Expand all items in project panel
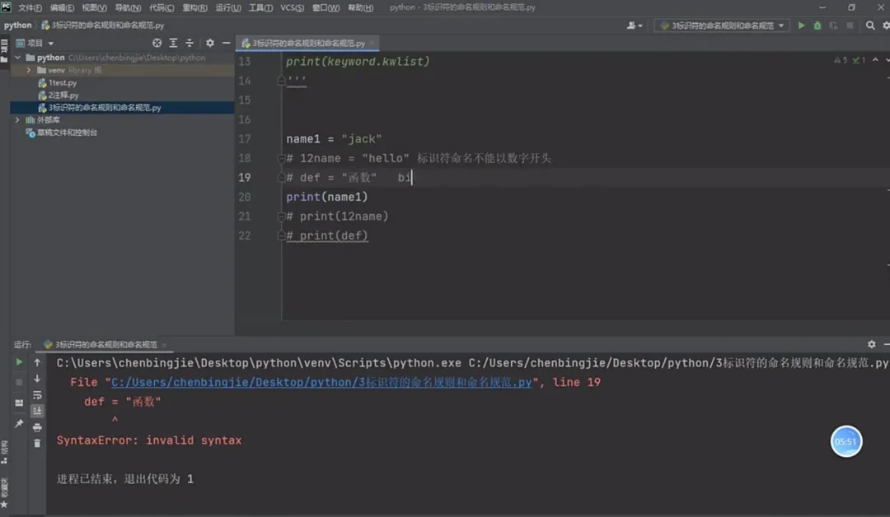Screen dimensions: 890x517 pyautogui.click(x=173, y=43)
